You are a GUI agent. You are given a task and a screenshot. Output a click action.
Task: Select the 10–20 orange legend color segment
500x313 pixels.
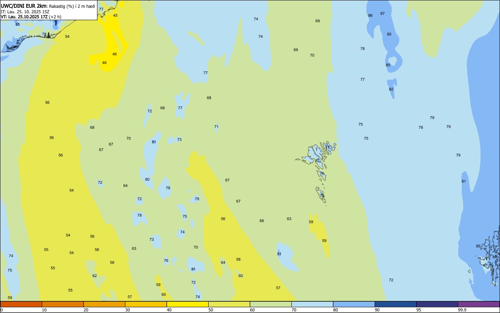[62, 304]
